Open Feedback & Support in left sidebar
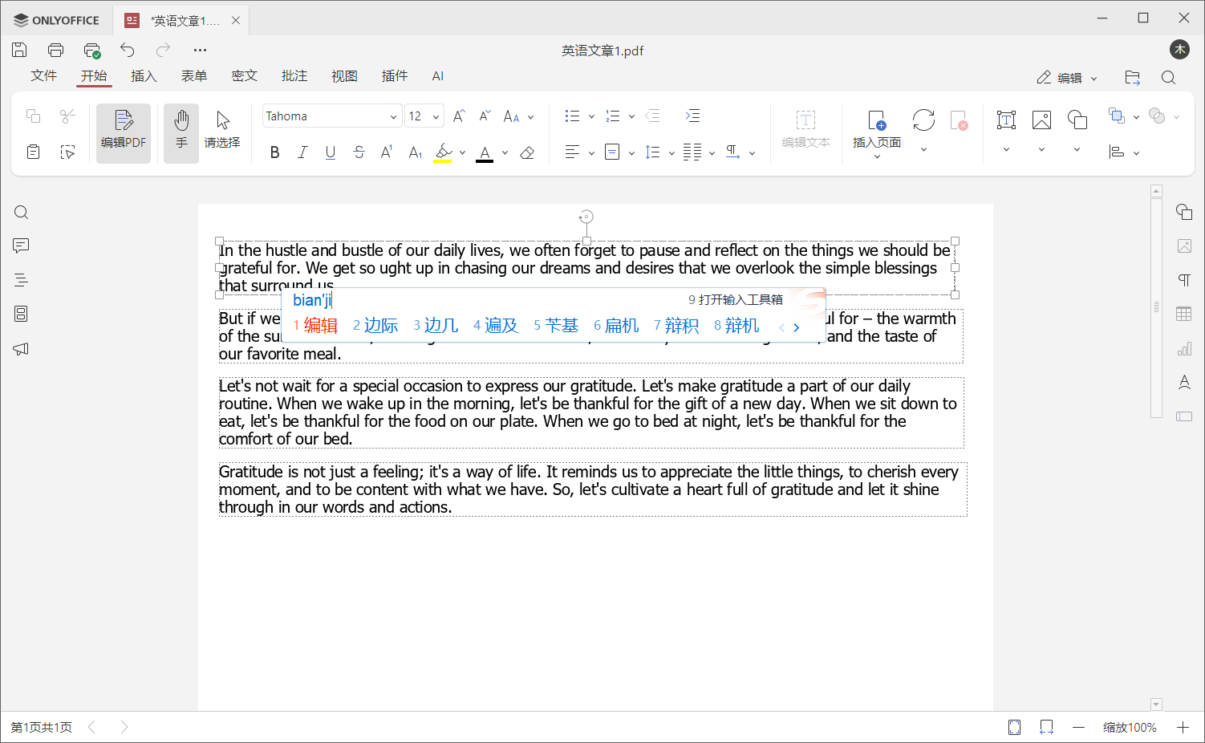This screenshot has height=743, width=1205. (x=21, y=348)
